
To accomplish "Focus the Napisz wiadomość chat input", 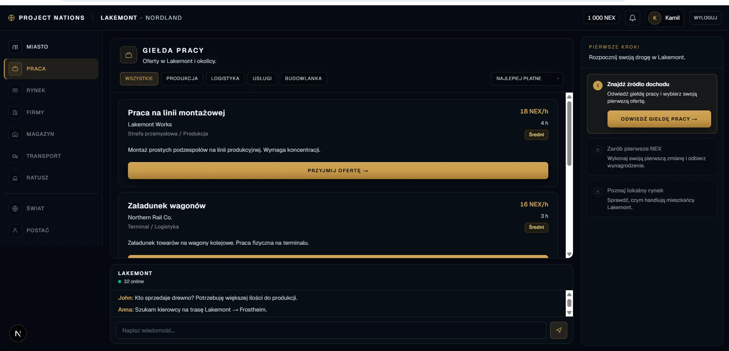I will (x=331, y=330).
